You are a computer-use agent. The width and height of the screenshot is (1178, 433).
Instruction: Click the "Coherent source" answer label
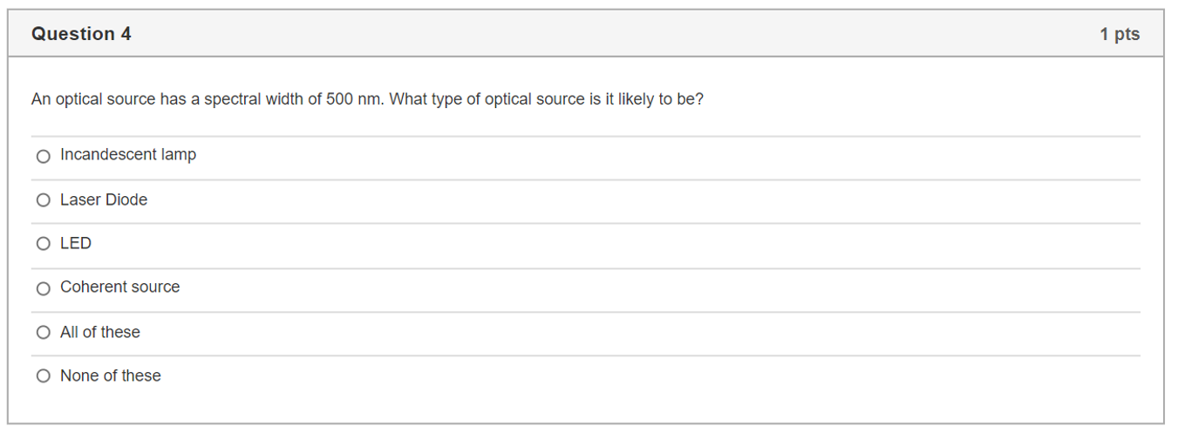(120, 287)
